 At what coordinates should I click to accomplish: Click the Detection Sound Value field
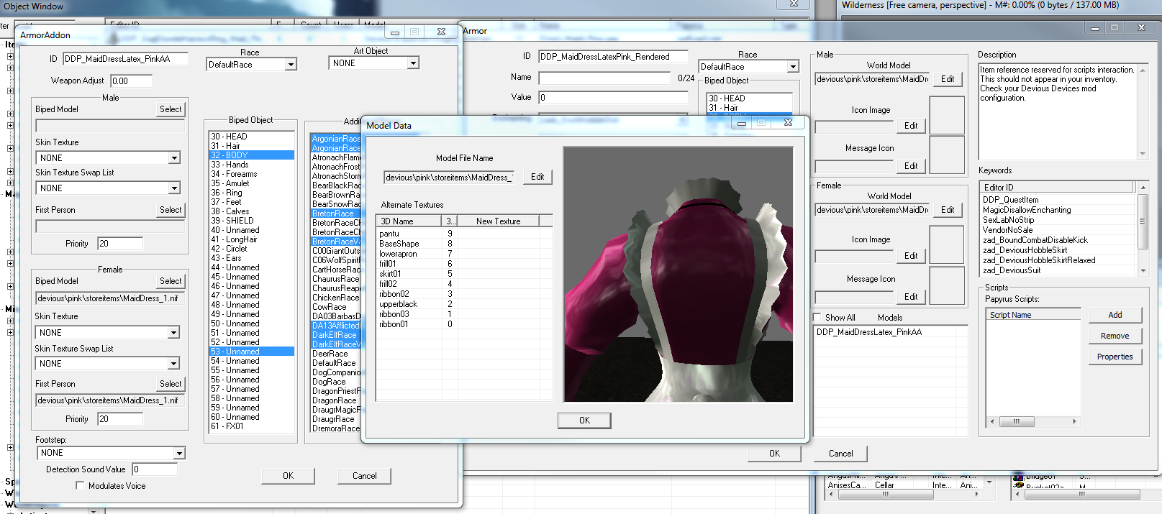click(154, 469)
